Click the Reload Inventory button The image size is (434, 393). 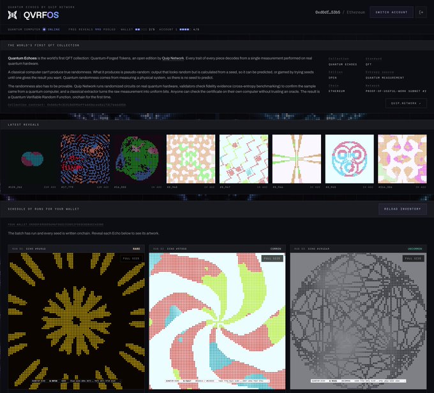[x=403, y=209]
